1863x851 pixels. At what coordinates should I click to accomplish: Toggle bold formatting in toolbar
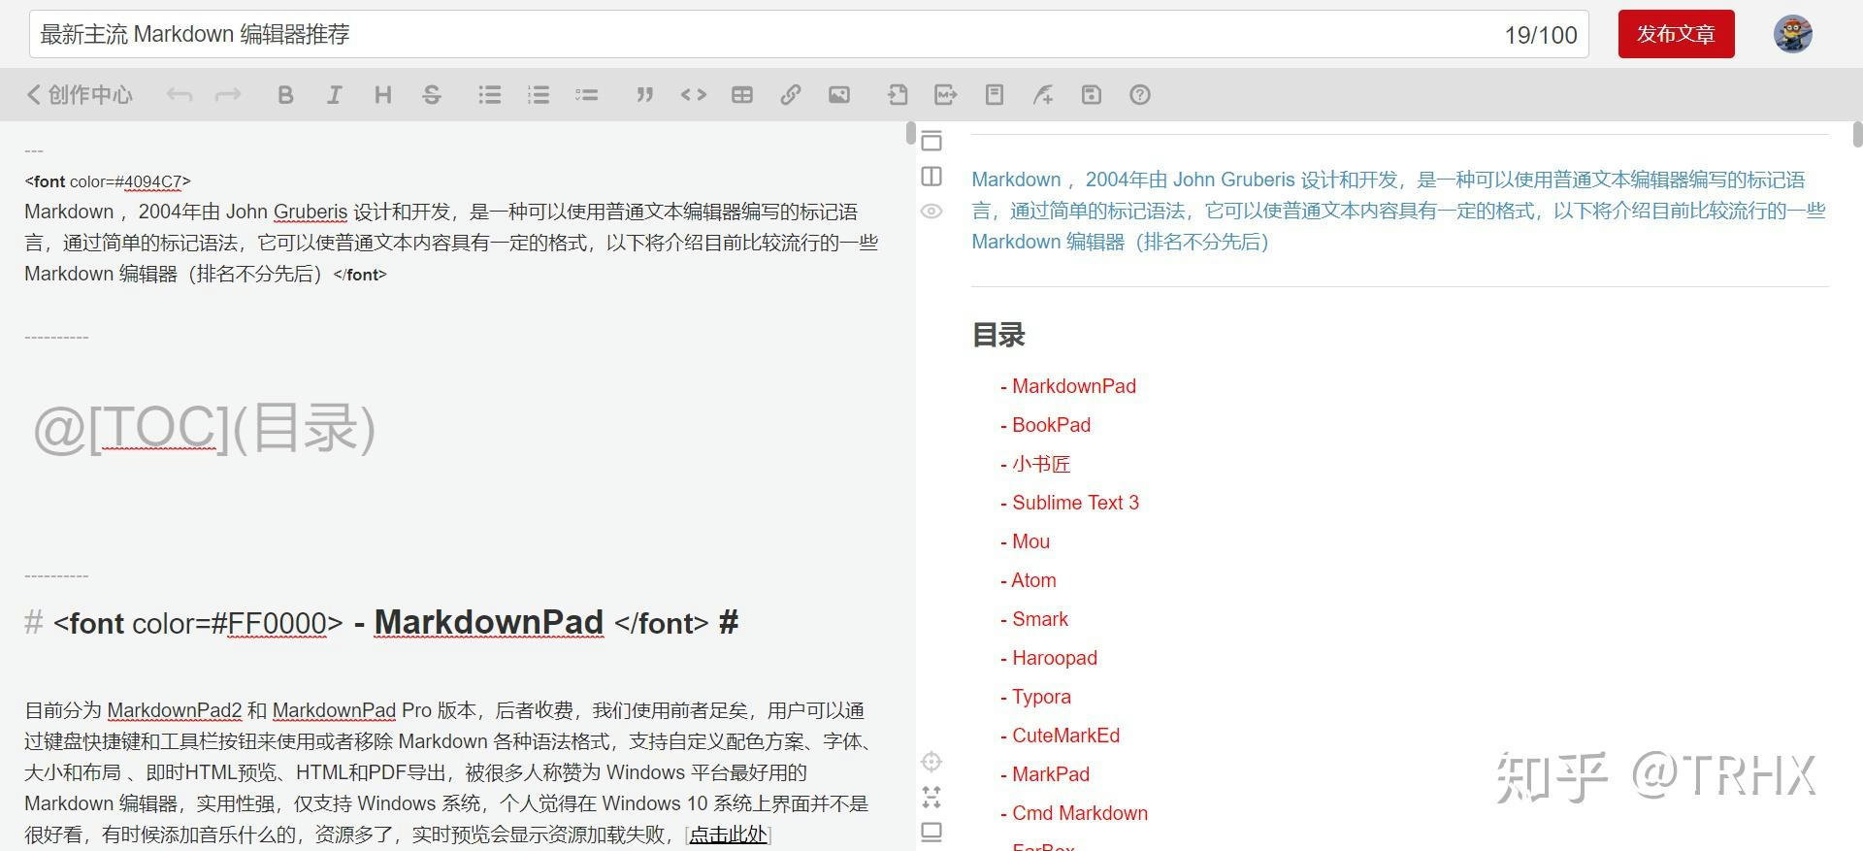pos(285,95)
